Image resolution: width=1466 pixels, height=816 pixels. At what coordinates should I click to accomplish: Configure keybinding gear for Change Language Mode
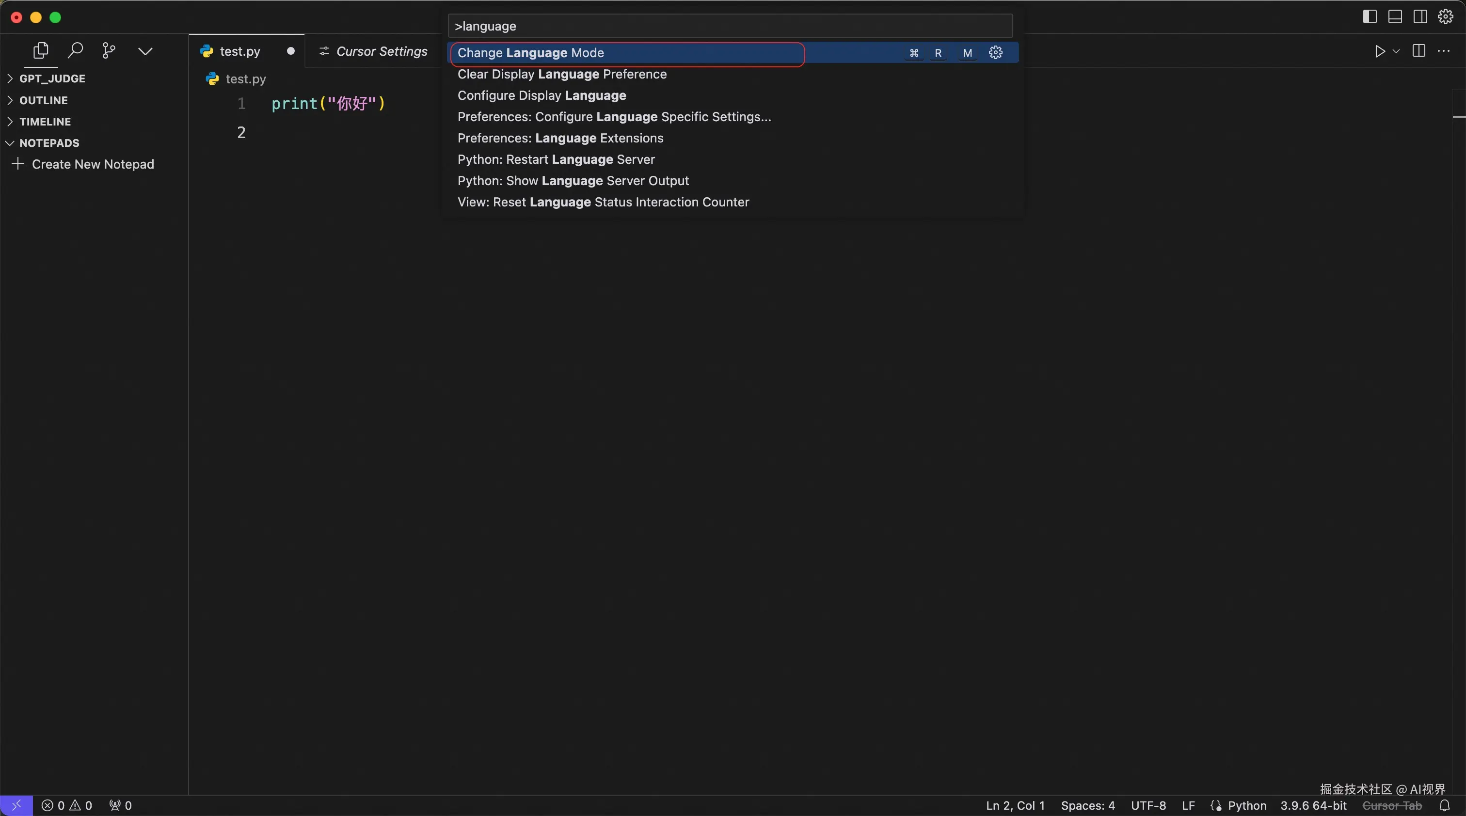click(995, 53)
